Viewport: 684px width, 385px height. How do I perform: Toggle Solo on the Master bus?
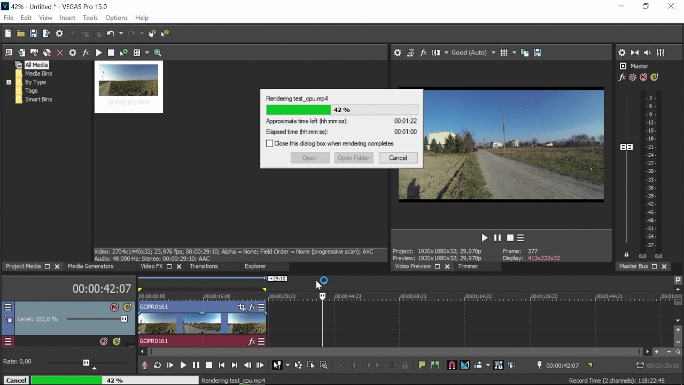tap(654, 78)
